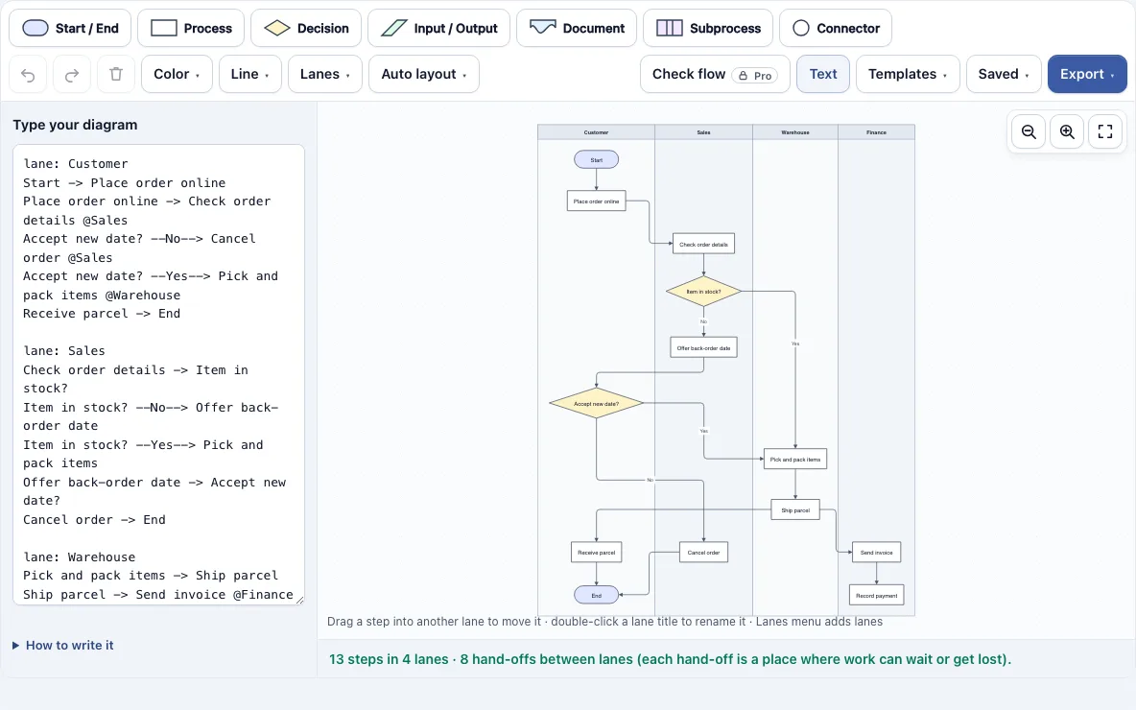Viewport: 1136px width, 710px height.
Task: Click the 'lane: Sales' line in editor
Action: point(63,350)
